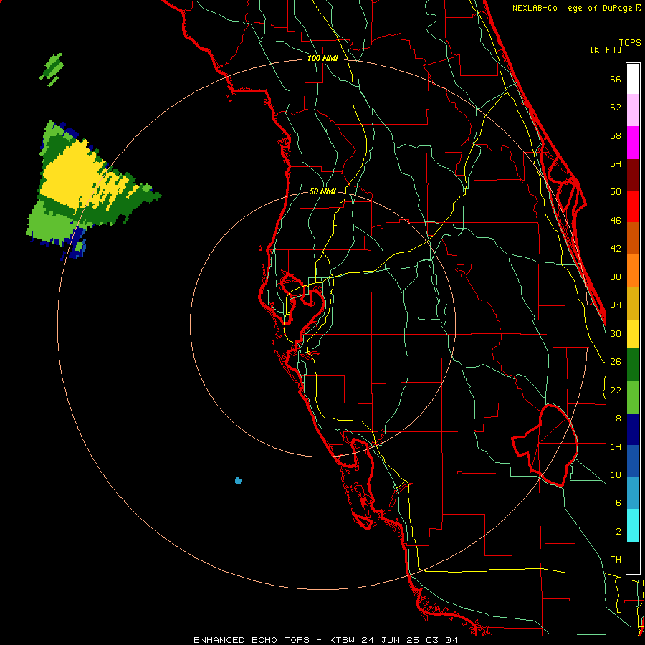Click the "TH" threshold label

coord(616,559)
